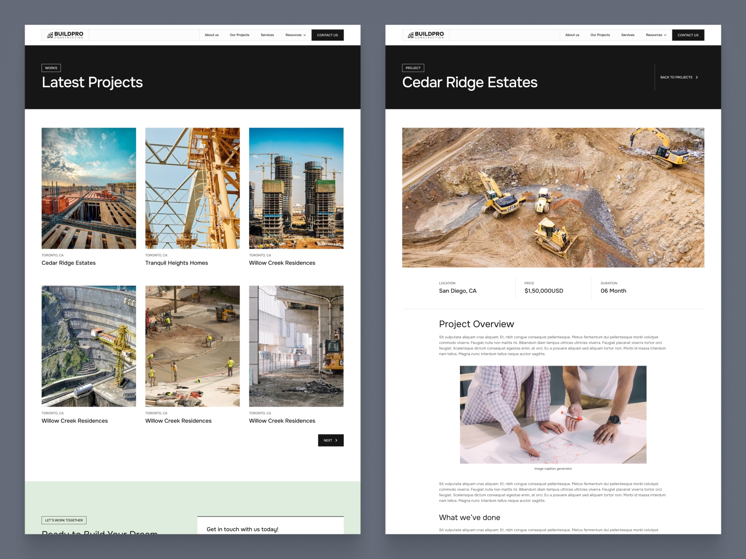Open Our Projects on the right page
This screenshot has height=559, width=746.
600,35
